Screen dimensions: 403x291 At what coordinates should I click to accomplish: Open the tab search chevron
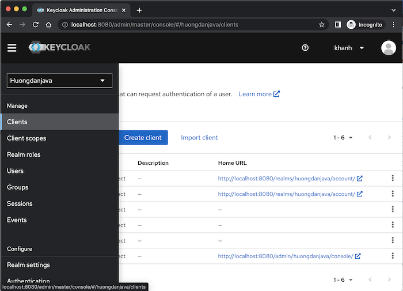393,10
